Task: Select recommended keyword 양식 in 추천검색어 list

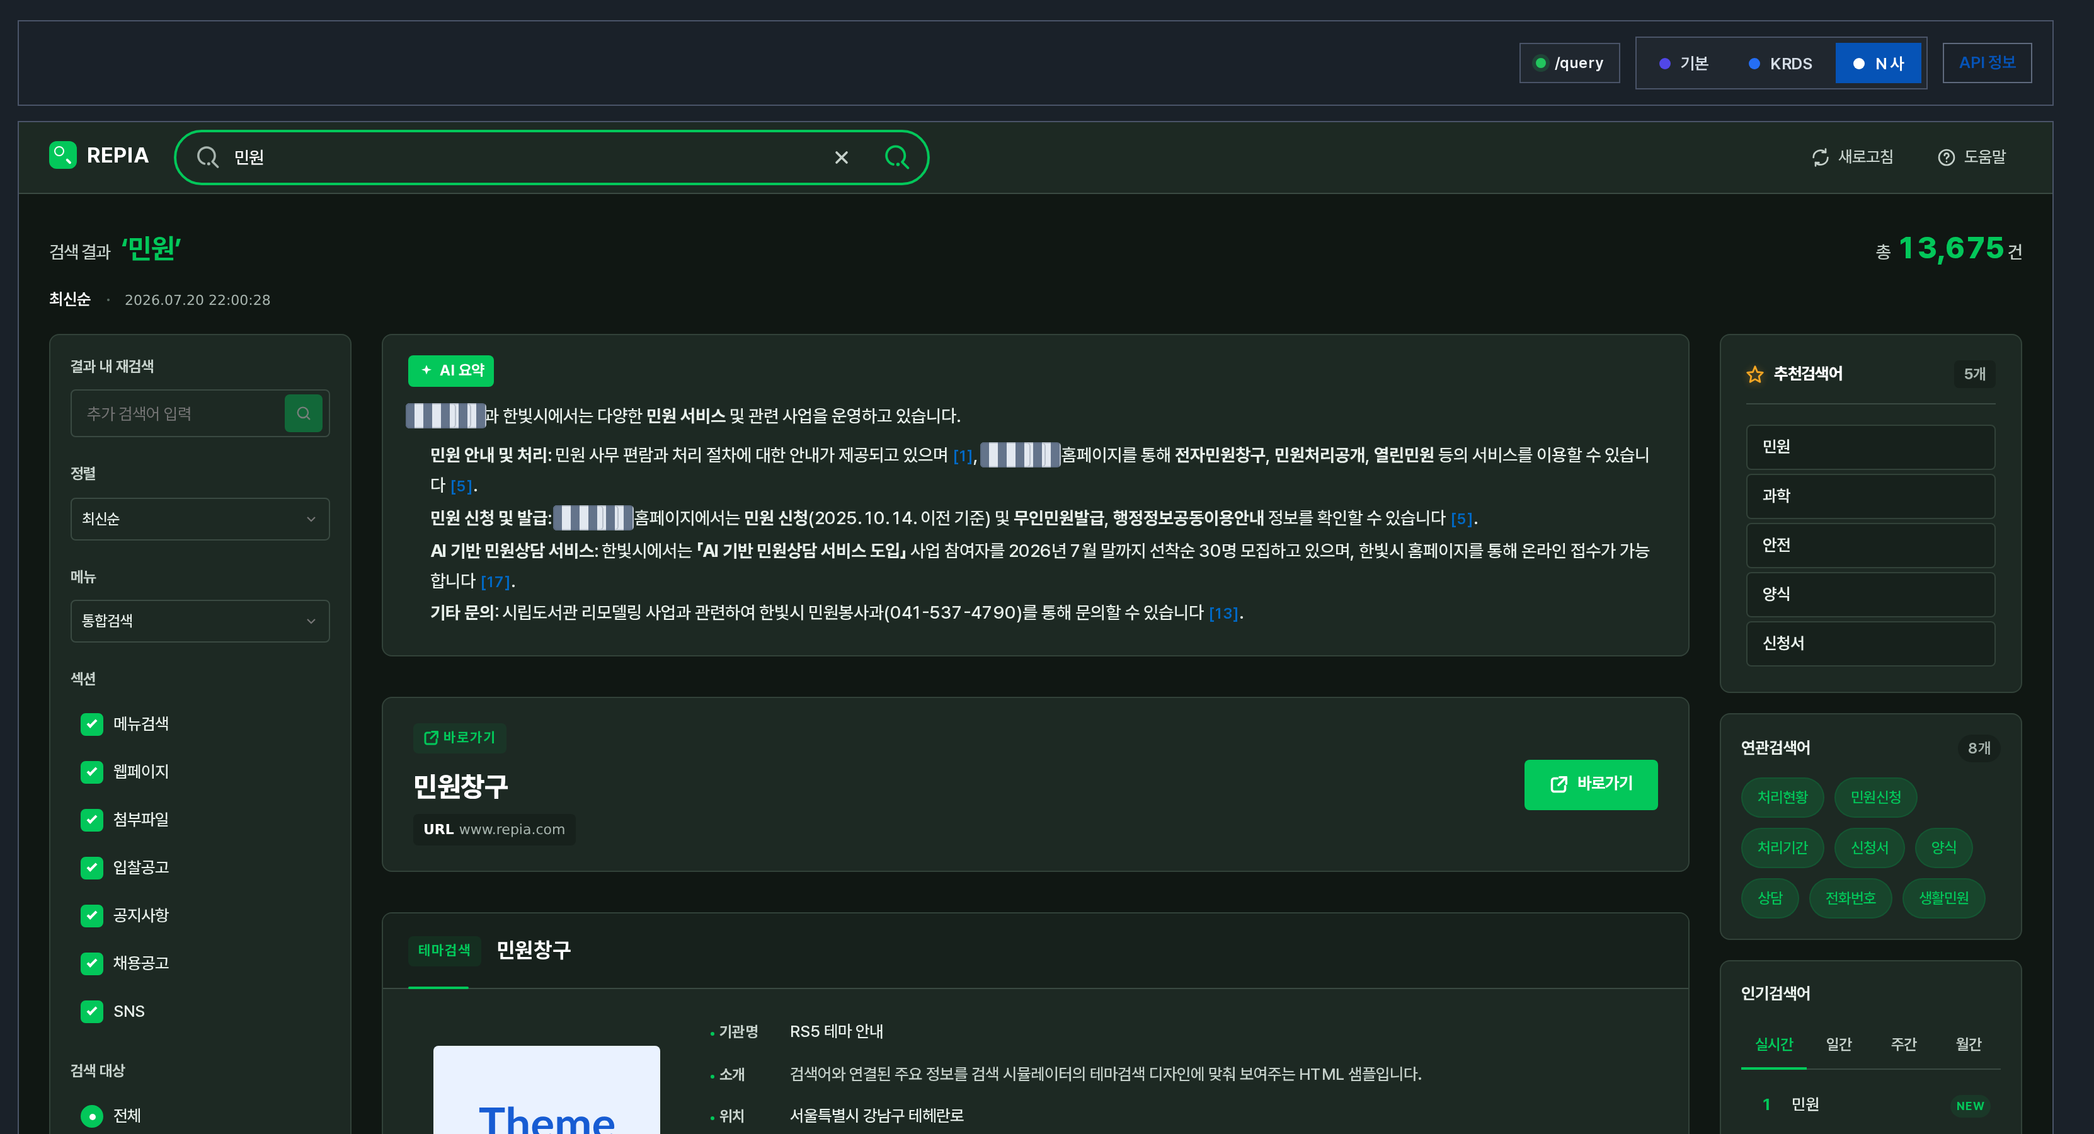Action: tap(1870, 594)
